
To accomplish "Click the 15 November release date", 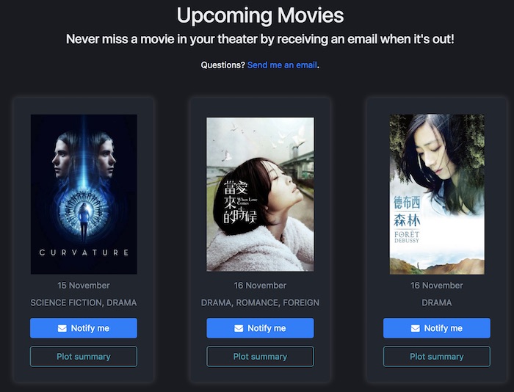I will click(x=84, y=286).
